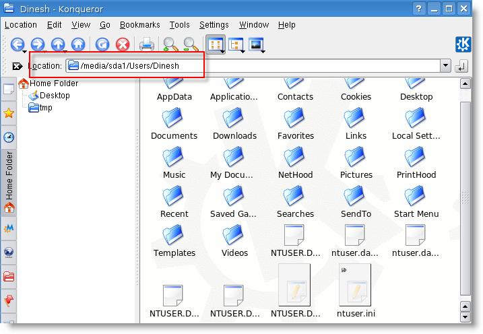Screen dimensions: 483x334
Task: Open the Back button history arrow
Action: coord(24,51)
